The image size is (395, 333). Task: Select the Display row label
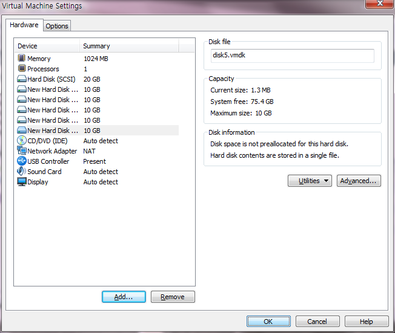click(x=38, y=182)
